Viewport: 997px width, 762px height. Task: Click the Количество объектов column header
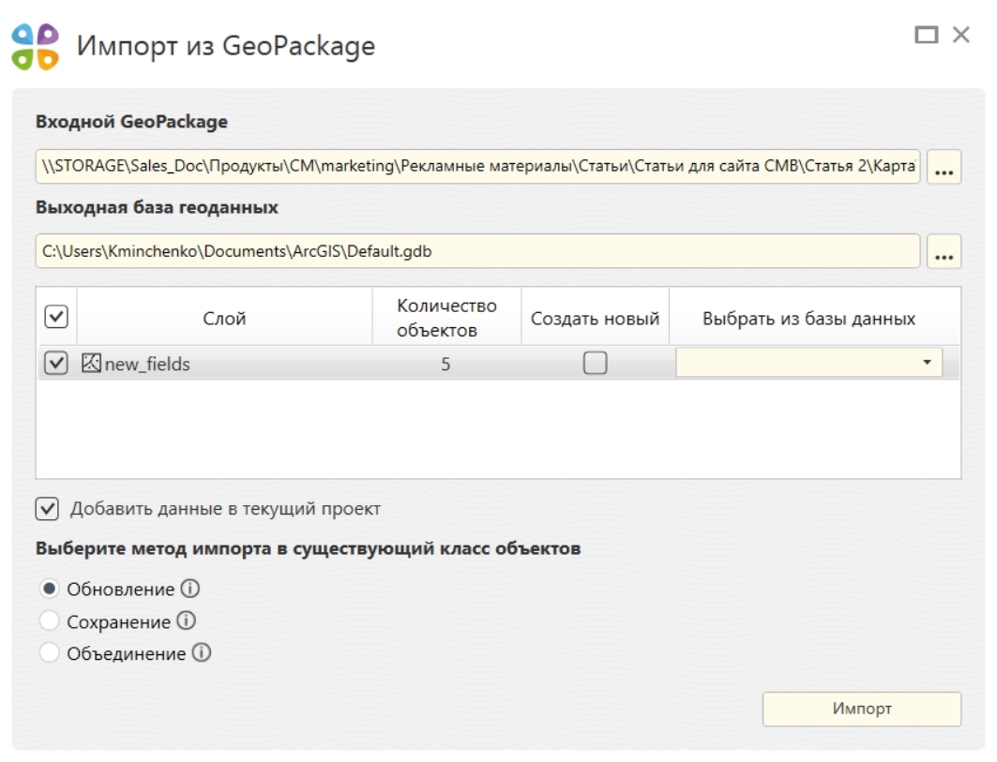coord(447,318)
